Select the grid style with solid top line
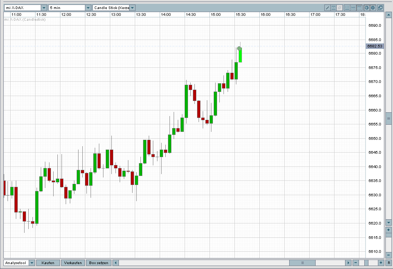 tap(359, 8)
